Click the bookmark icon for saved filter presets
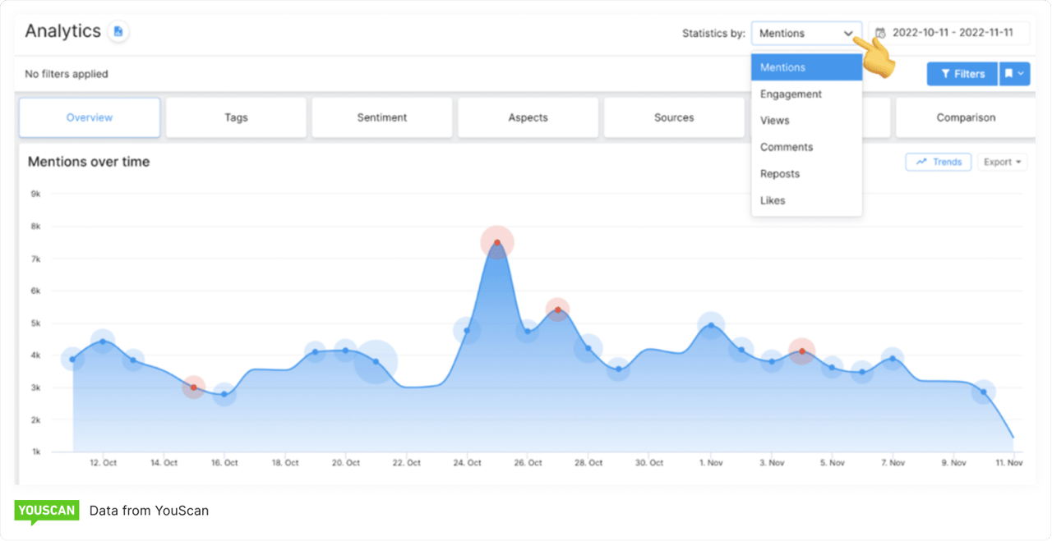1052x541 pixels. [x=1008, y=73]
